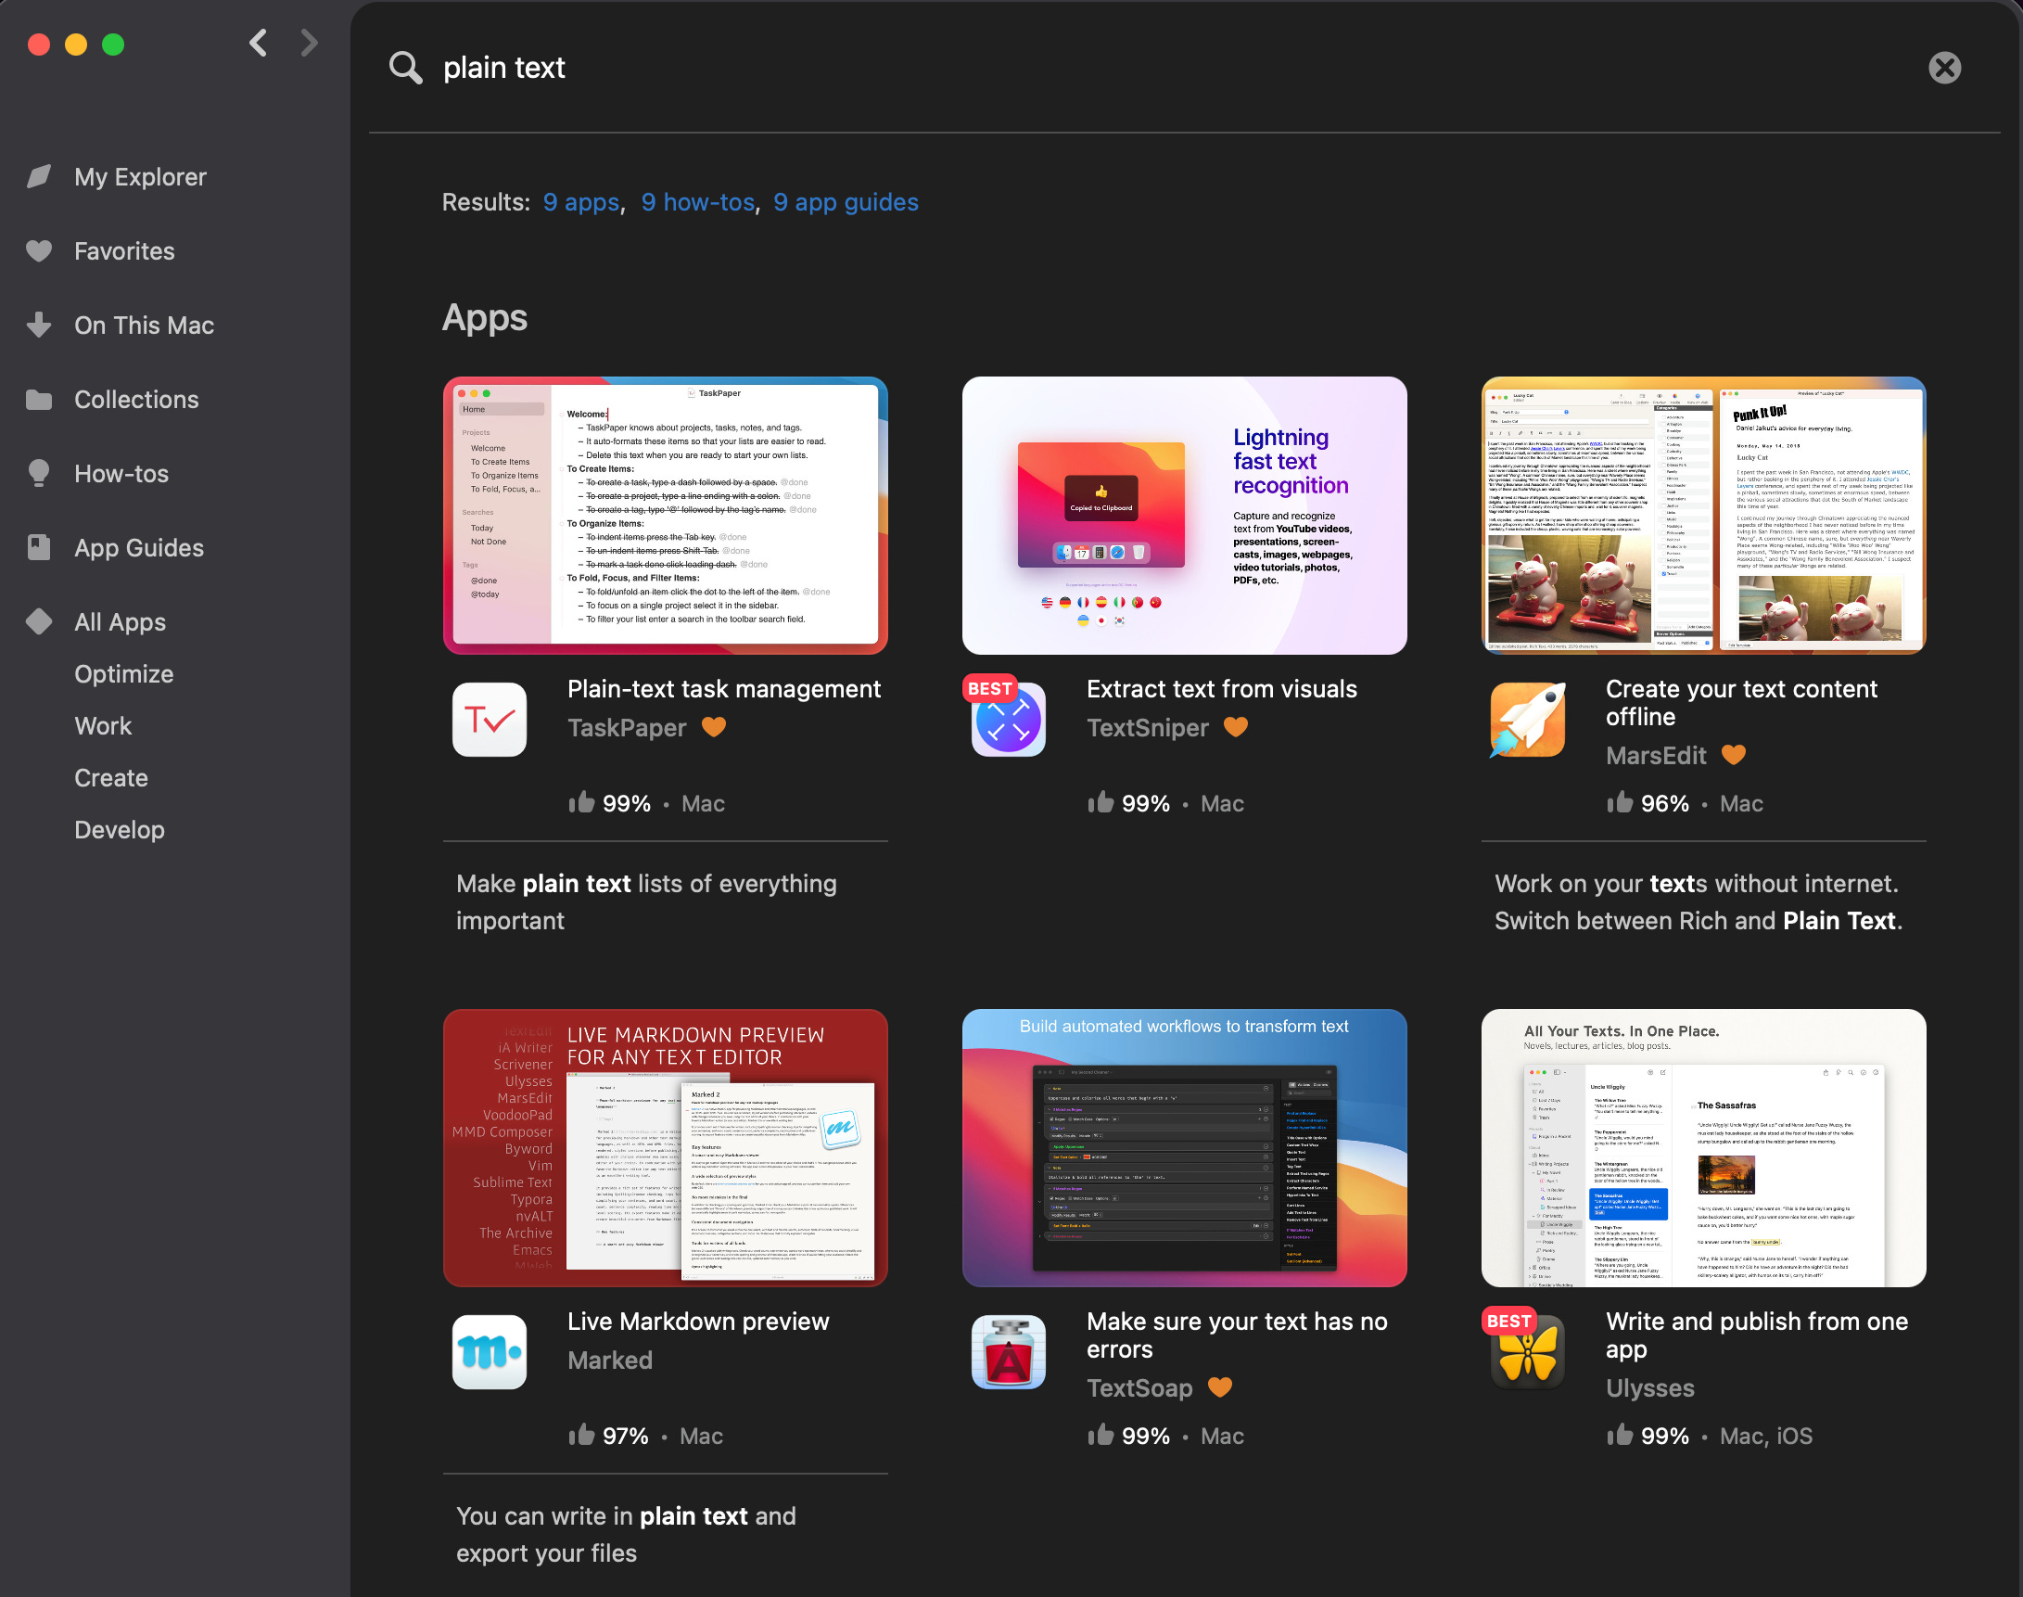The height and width of the screenshot is (1597, 2023).
Task: Toggle favorite heart next to TextSniper
Action: (1236, 727)
